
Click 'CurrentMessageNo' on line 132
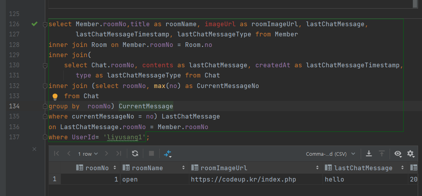[228, 86]
